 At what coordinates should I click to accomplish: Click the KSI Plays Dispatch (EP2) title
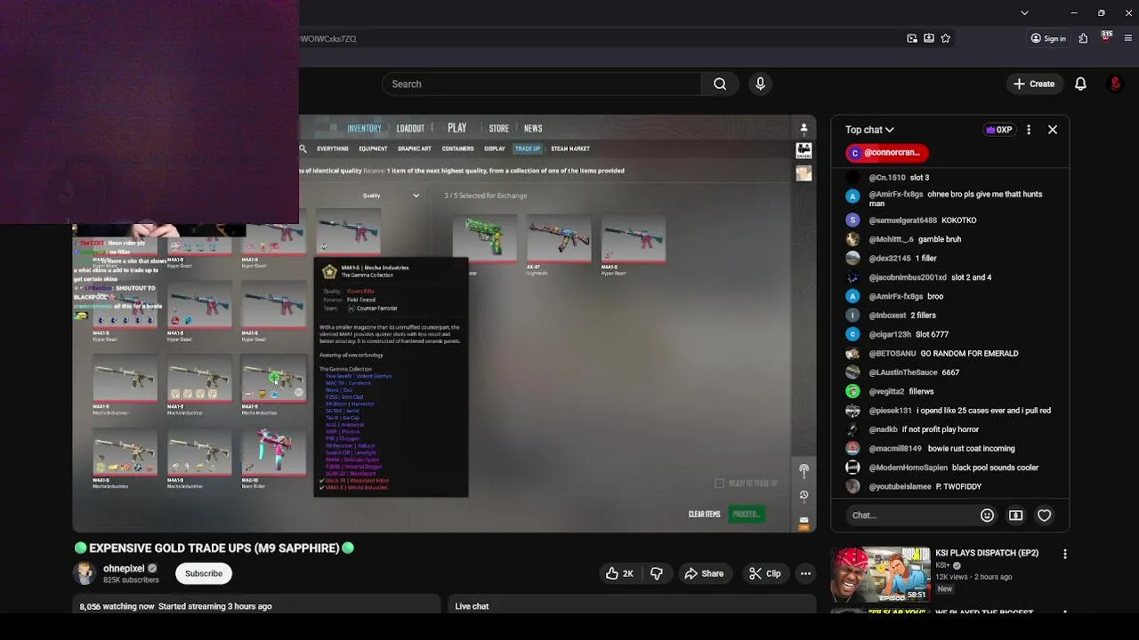(x=987, y=553)
